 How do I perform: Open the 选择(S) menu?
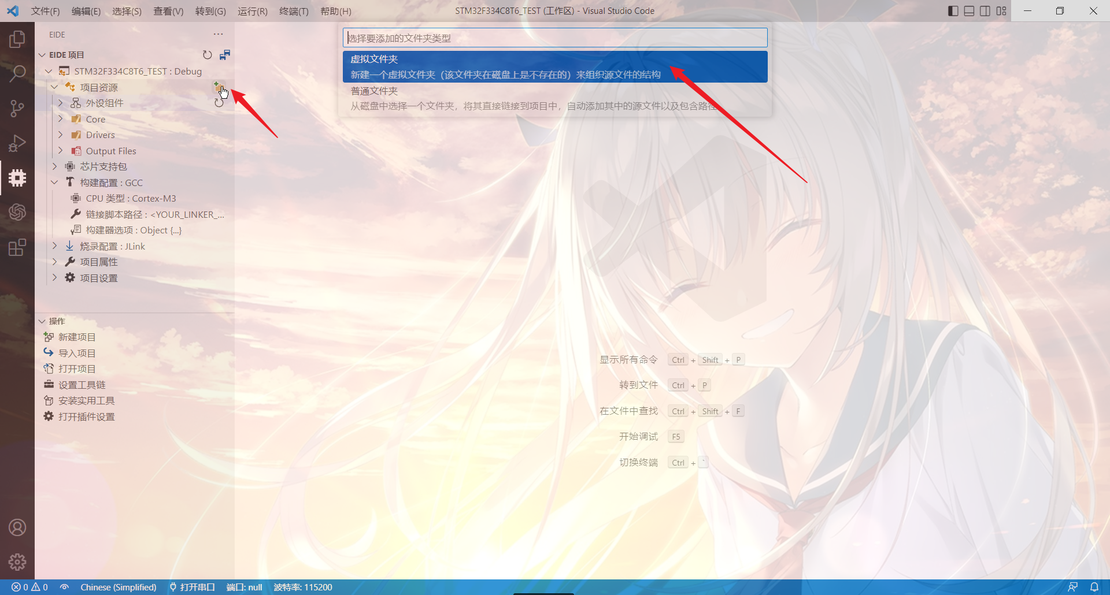click(x=127, y=11)
